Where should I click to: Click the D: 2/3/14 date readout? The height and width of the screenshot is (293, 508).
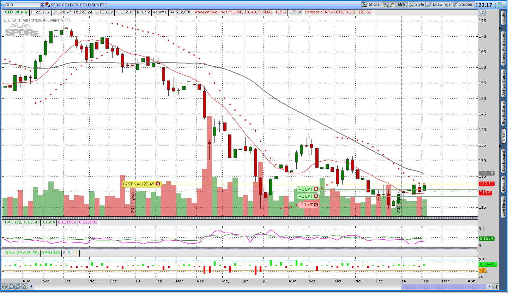[x=40, y=12]
